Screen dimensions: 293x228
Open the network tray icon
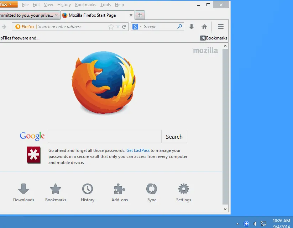tap(263, 223)
